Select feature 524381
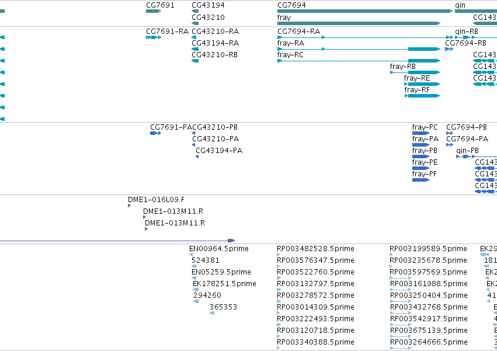 194,266
